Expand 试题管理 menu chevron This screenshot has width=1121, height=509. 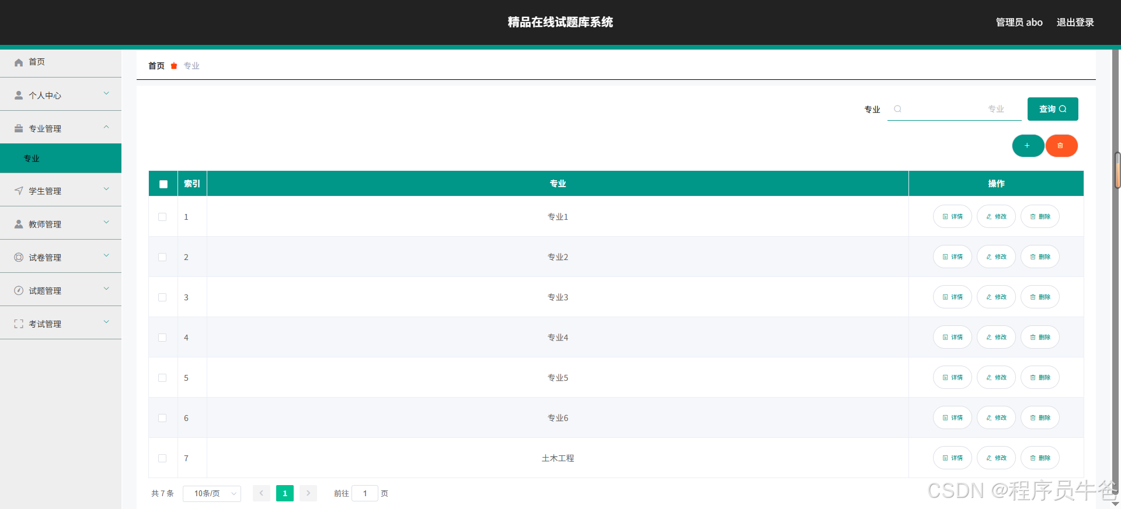pos(106,289)
